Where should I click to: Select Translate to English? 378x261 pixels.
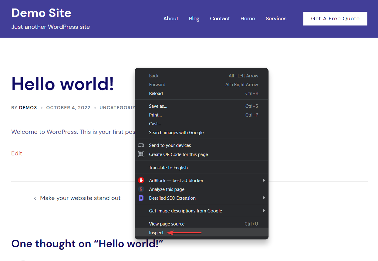(168, 168)
